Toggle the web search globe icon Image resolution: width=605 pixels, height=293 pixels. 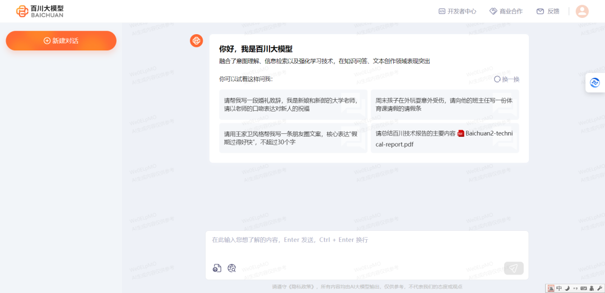coord(231,268)
